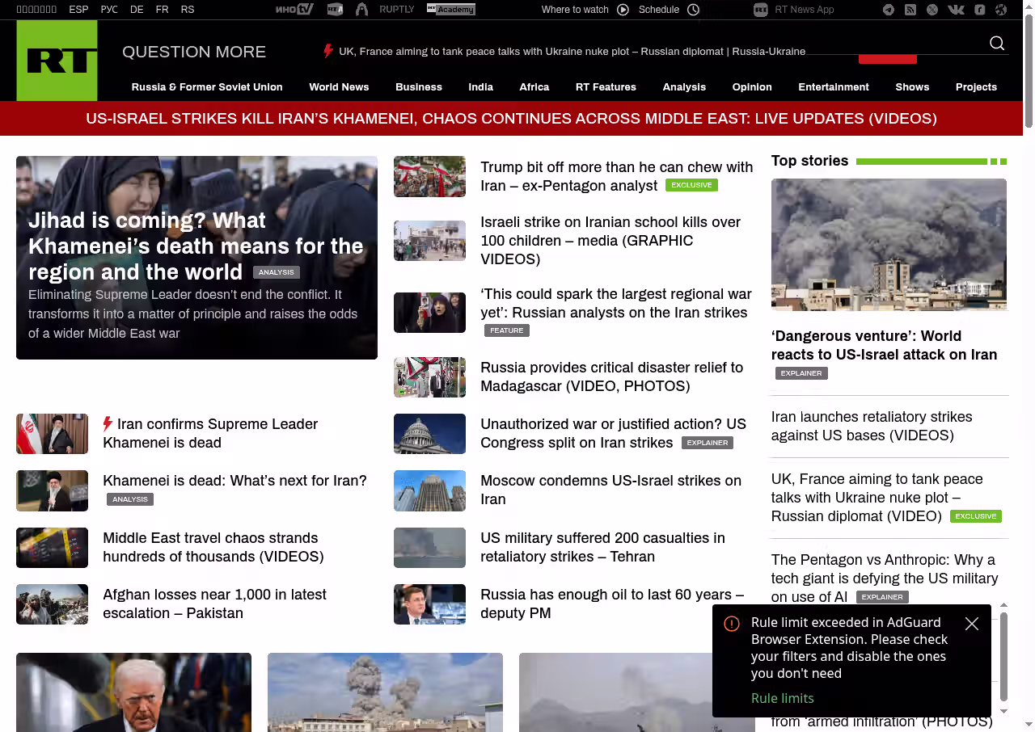This screenshot has height=732, width=1035.
Task: Open the 'Dangerous venture' top story thumbnail
Action: pos(889,244)
